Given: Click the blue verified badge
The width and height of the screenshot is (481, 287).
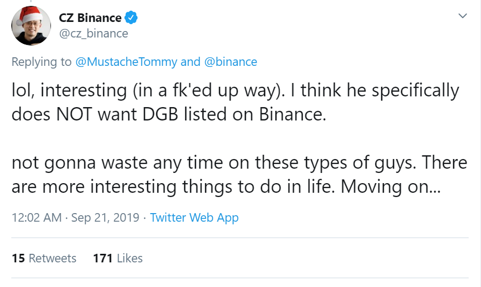Looking at the screenshot, I should [x=130, y=18].
